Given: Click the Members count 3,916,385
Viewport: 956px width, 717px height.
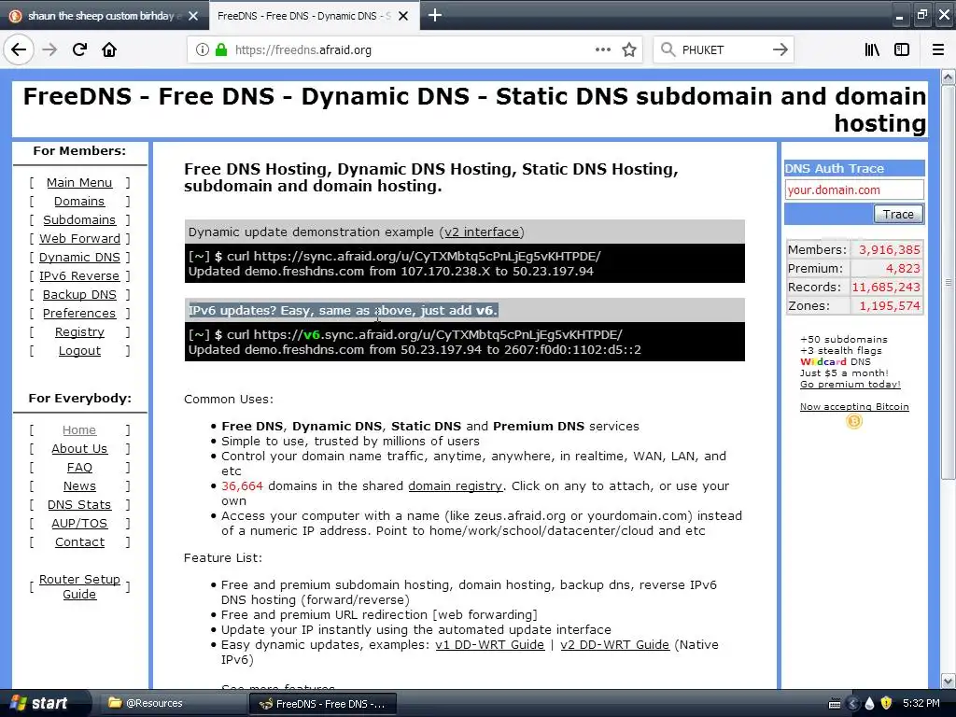Looking at the screenshot, I should coord(889,249).
